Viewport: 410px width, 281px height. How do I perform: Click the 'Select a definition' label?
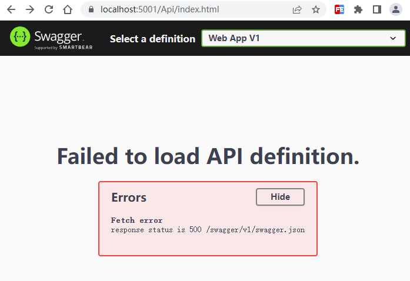[x=152, y=39]
